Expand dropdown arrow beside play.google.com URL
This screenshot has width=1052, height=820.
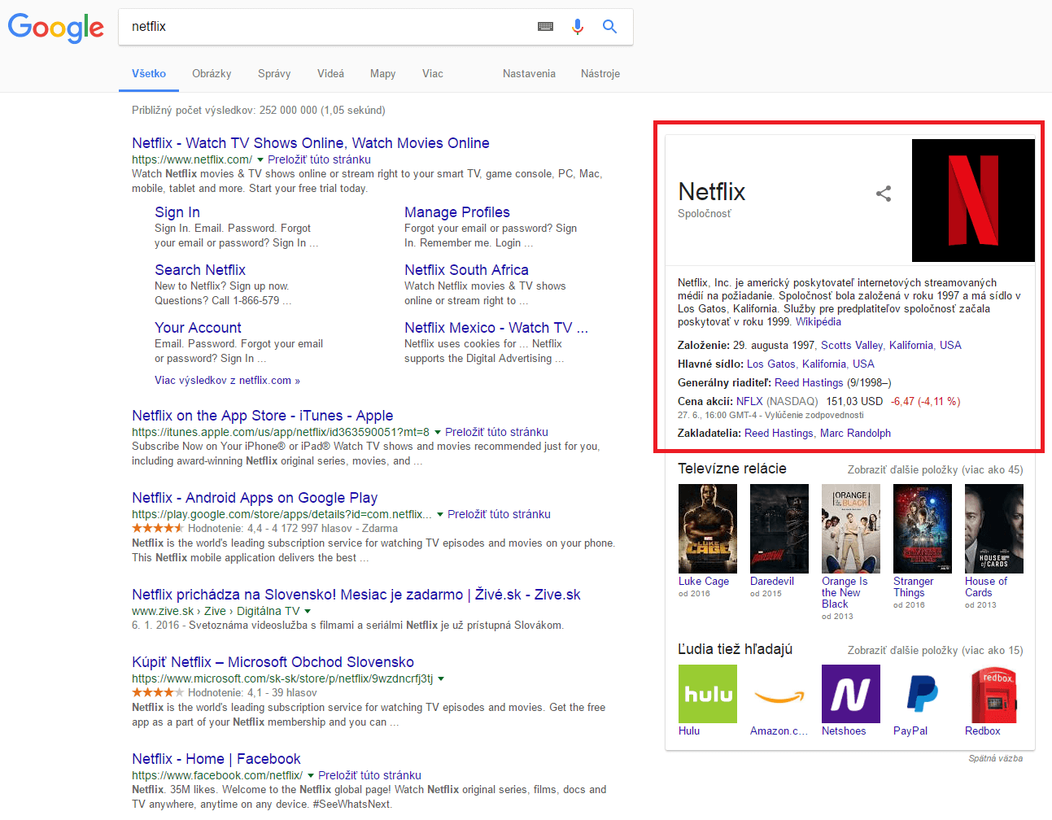(x=440, y=515)
